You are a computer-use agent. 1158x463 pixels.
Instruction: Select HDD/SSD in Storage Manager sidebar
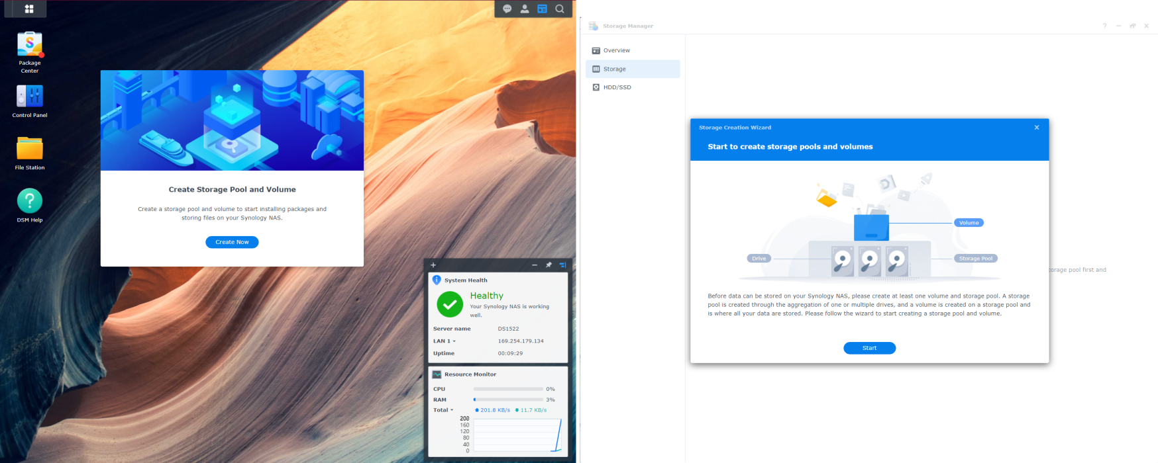(x=633, y=87)
